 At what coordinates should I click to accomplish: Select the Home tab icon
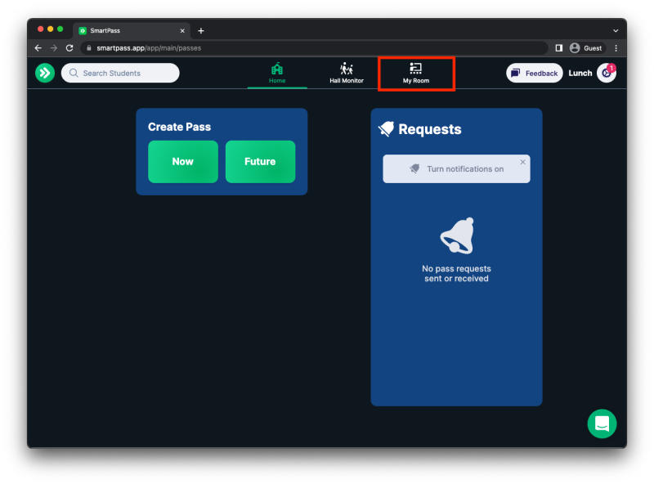[x=276, y=69]
